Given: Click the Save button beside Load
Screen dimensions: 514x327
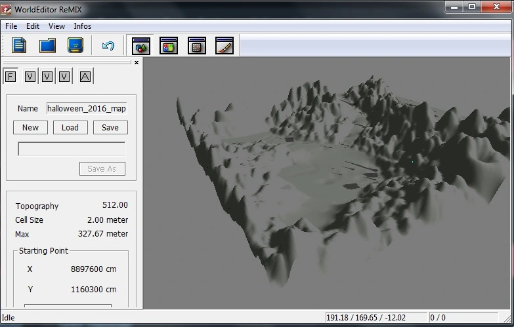Looking at the screenshot, I should [x=110, y=128].
